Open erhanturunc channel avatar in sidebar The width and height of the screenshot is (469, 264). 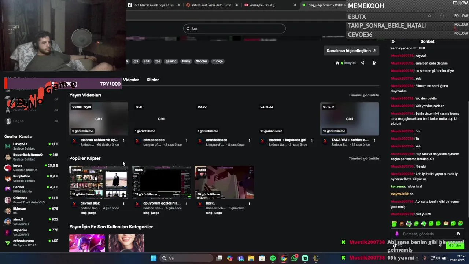[x=8, y=243]
